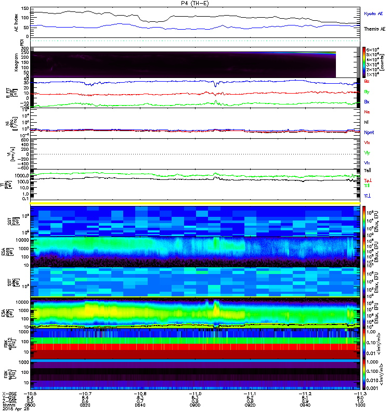Click the FBK scm color bar

[x=364, y=374]
